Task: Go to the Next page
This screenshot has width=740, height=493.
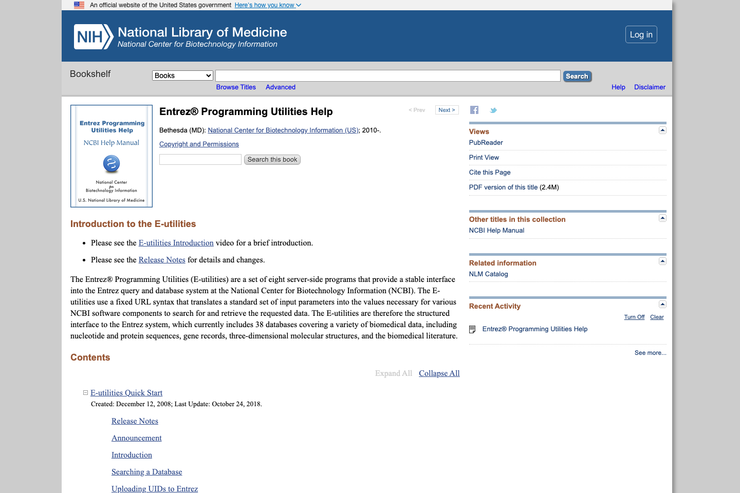Action: (446, 109)
